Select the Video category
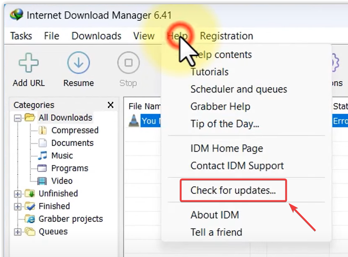Screen dimensions: 348x257 click(62, 181)
